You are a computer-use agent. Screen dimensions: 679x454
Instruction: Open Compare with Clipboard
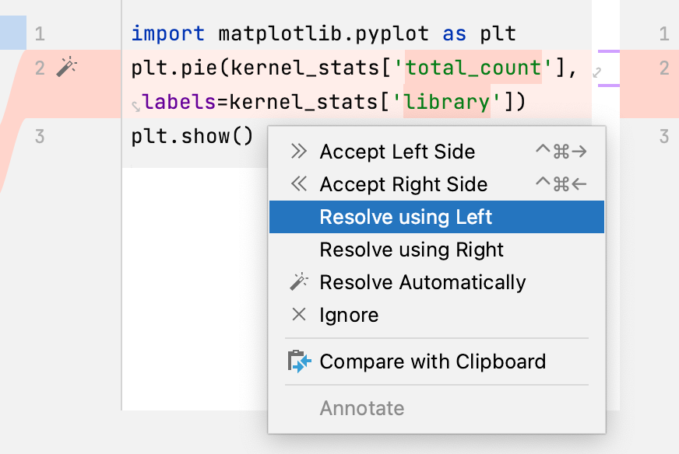[x=432, y=361]
